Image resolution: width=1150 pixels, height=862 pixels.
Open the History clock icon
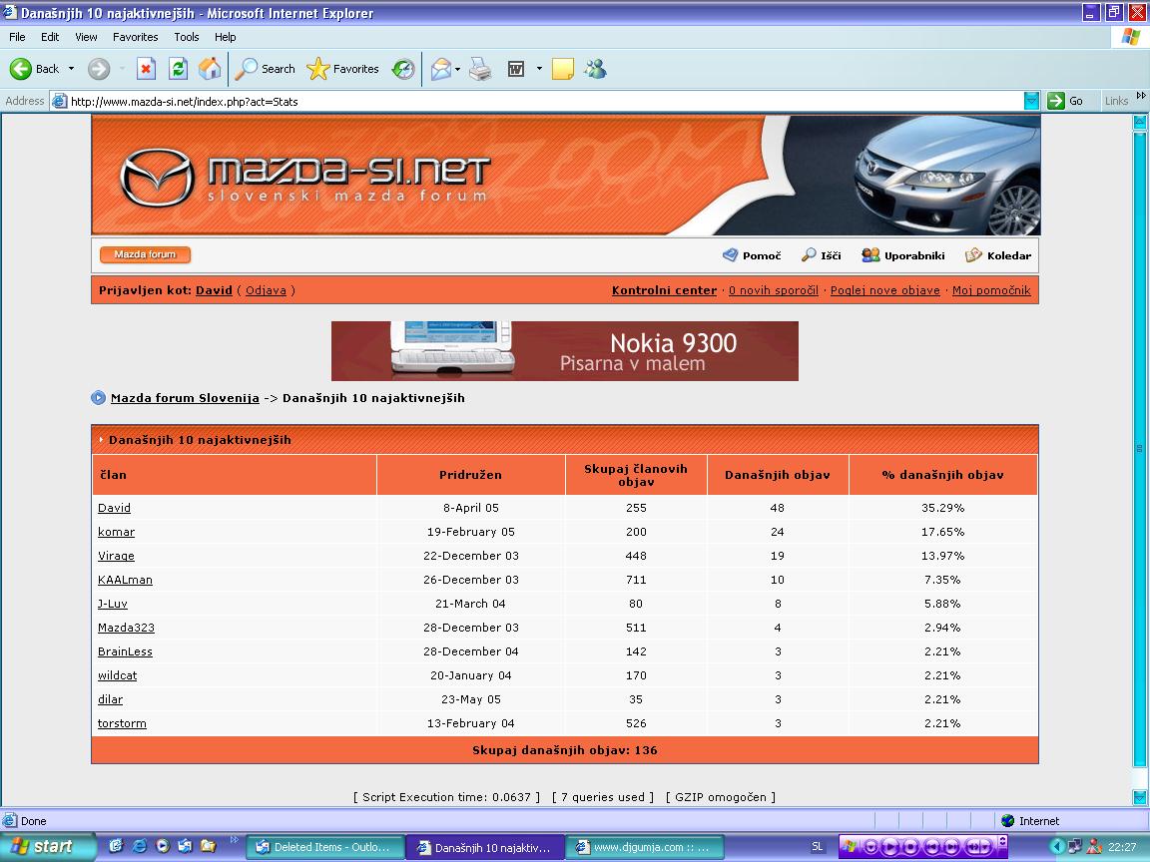pos(402,69)
